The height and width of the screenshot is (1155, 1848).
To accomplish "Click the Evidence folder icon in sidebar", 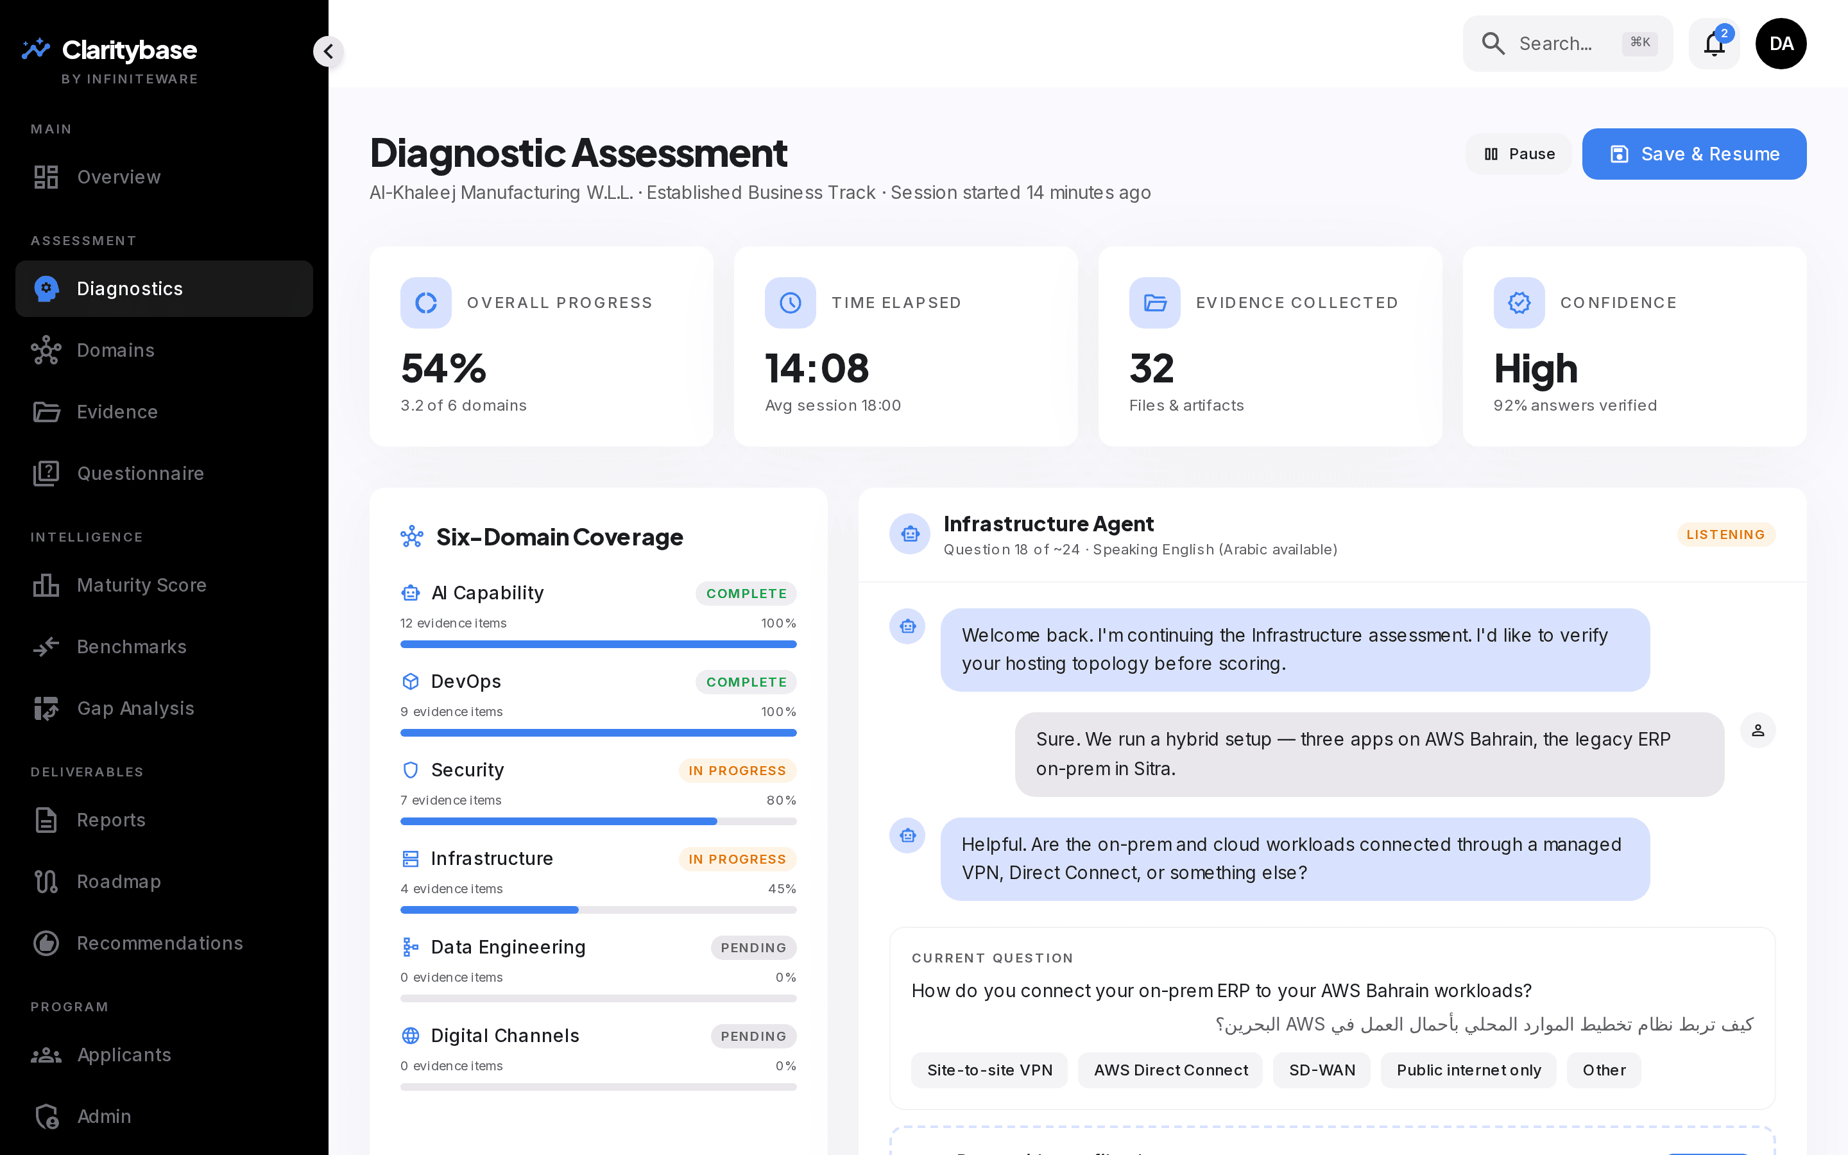I will tap(46, 412).
